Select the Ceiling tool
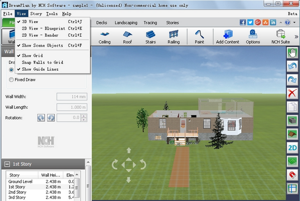Screen dimensions: 300x201 [104, 37]
